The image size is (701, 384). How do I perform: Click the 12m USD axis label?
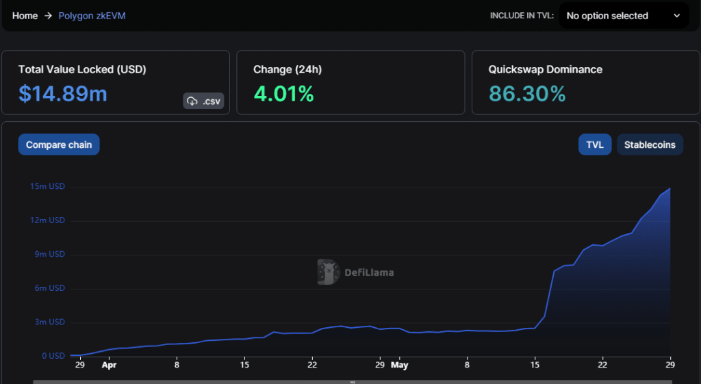click(x=47, y=220)
